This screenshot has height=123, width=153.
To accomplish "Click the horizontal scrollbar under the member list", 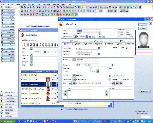I will click(44, 106).
